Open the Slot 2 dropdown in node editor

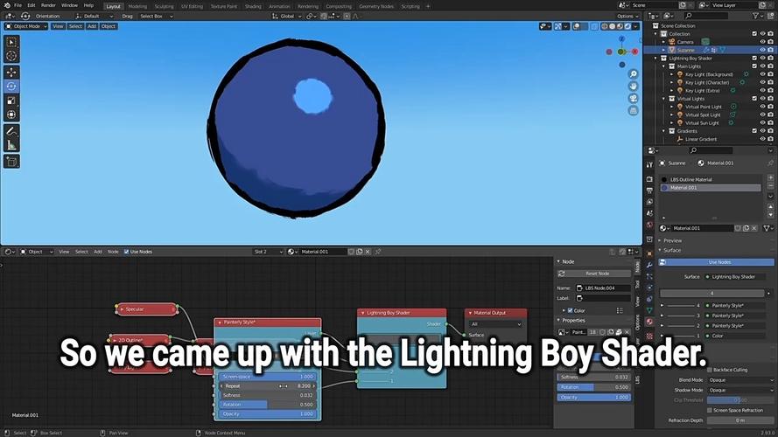[x=268, y=252]
